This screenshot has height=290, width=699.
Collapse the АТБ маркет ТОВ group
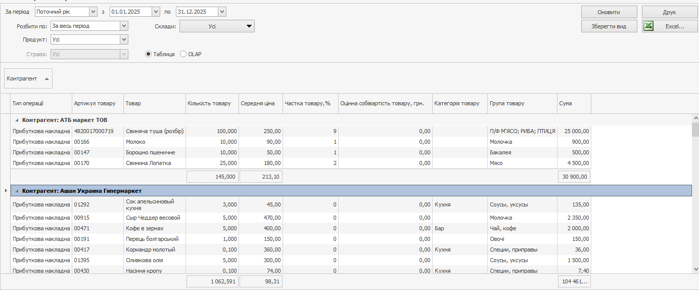click(17, 120)
